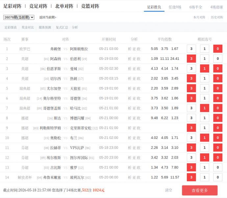Toggle the 1 pick for match 10
Image resolution: width=227 pixels, height=198 pixels.
(x=204, y=138)
